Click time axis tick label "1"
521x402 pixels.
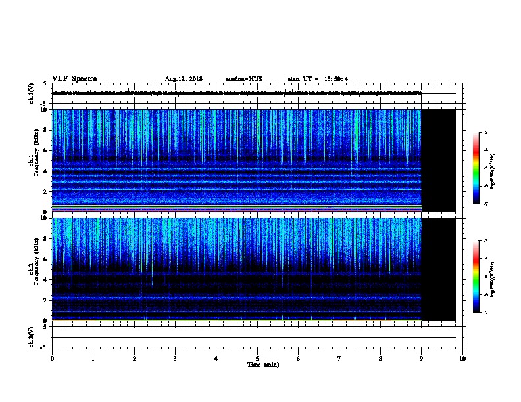coord(93,359)
